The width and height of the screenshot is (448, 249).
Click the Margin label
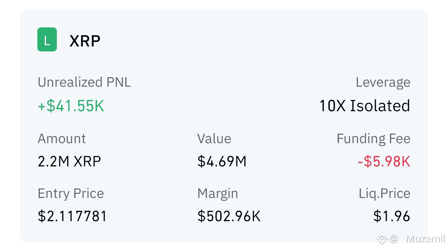218,193
